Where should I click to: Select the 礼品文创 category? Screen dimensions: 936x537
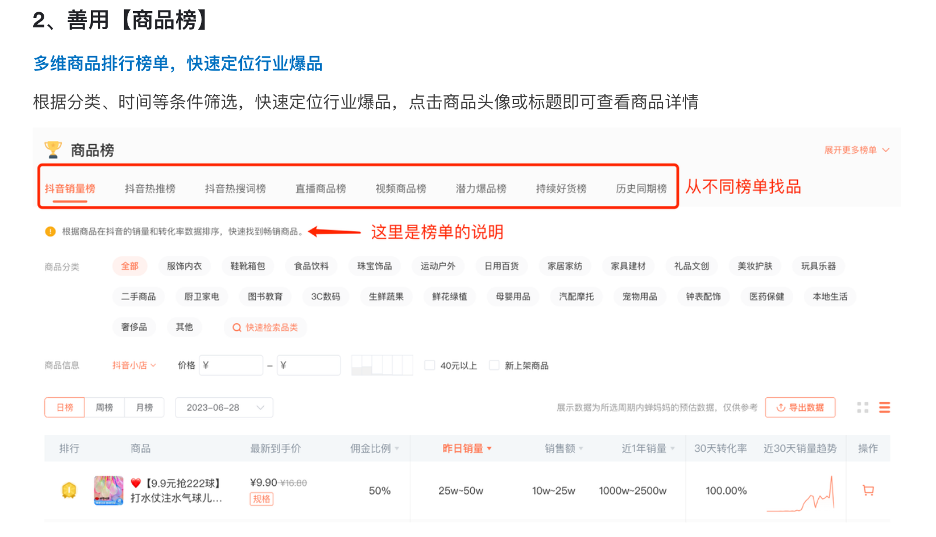(x=692, y=266)
